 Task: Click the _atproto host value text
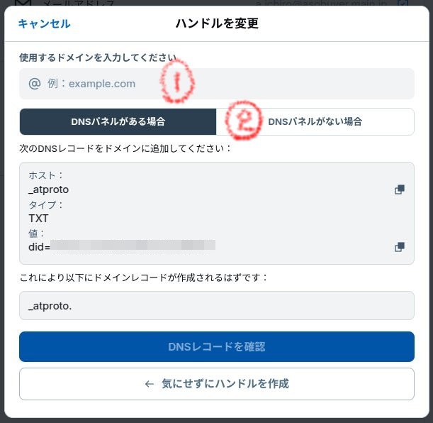pos(49,189)
